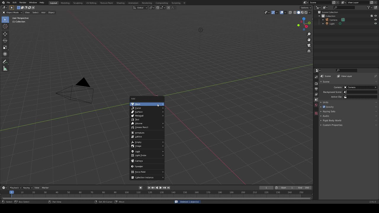379x213 pixels.
Task: Switch orthographic view with grid gizmo
Action: [x=309, y=51]
